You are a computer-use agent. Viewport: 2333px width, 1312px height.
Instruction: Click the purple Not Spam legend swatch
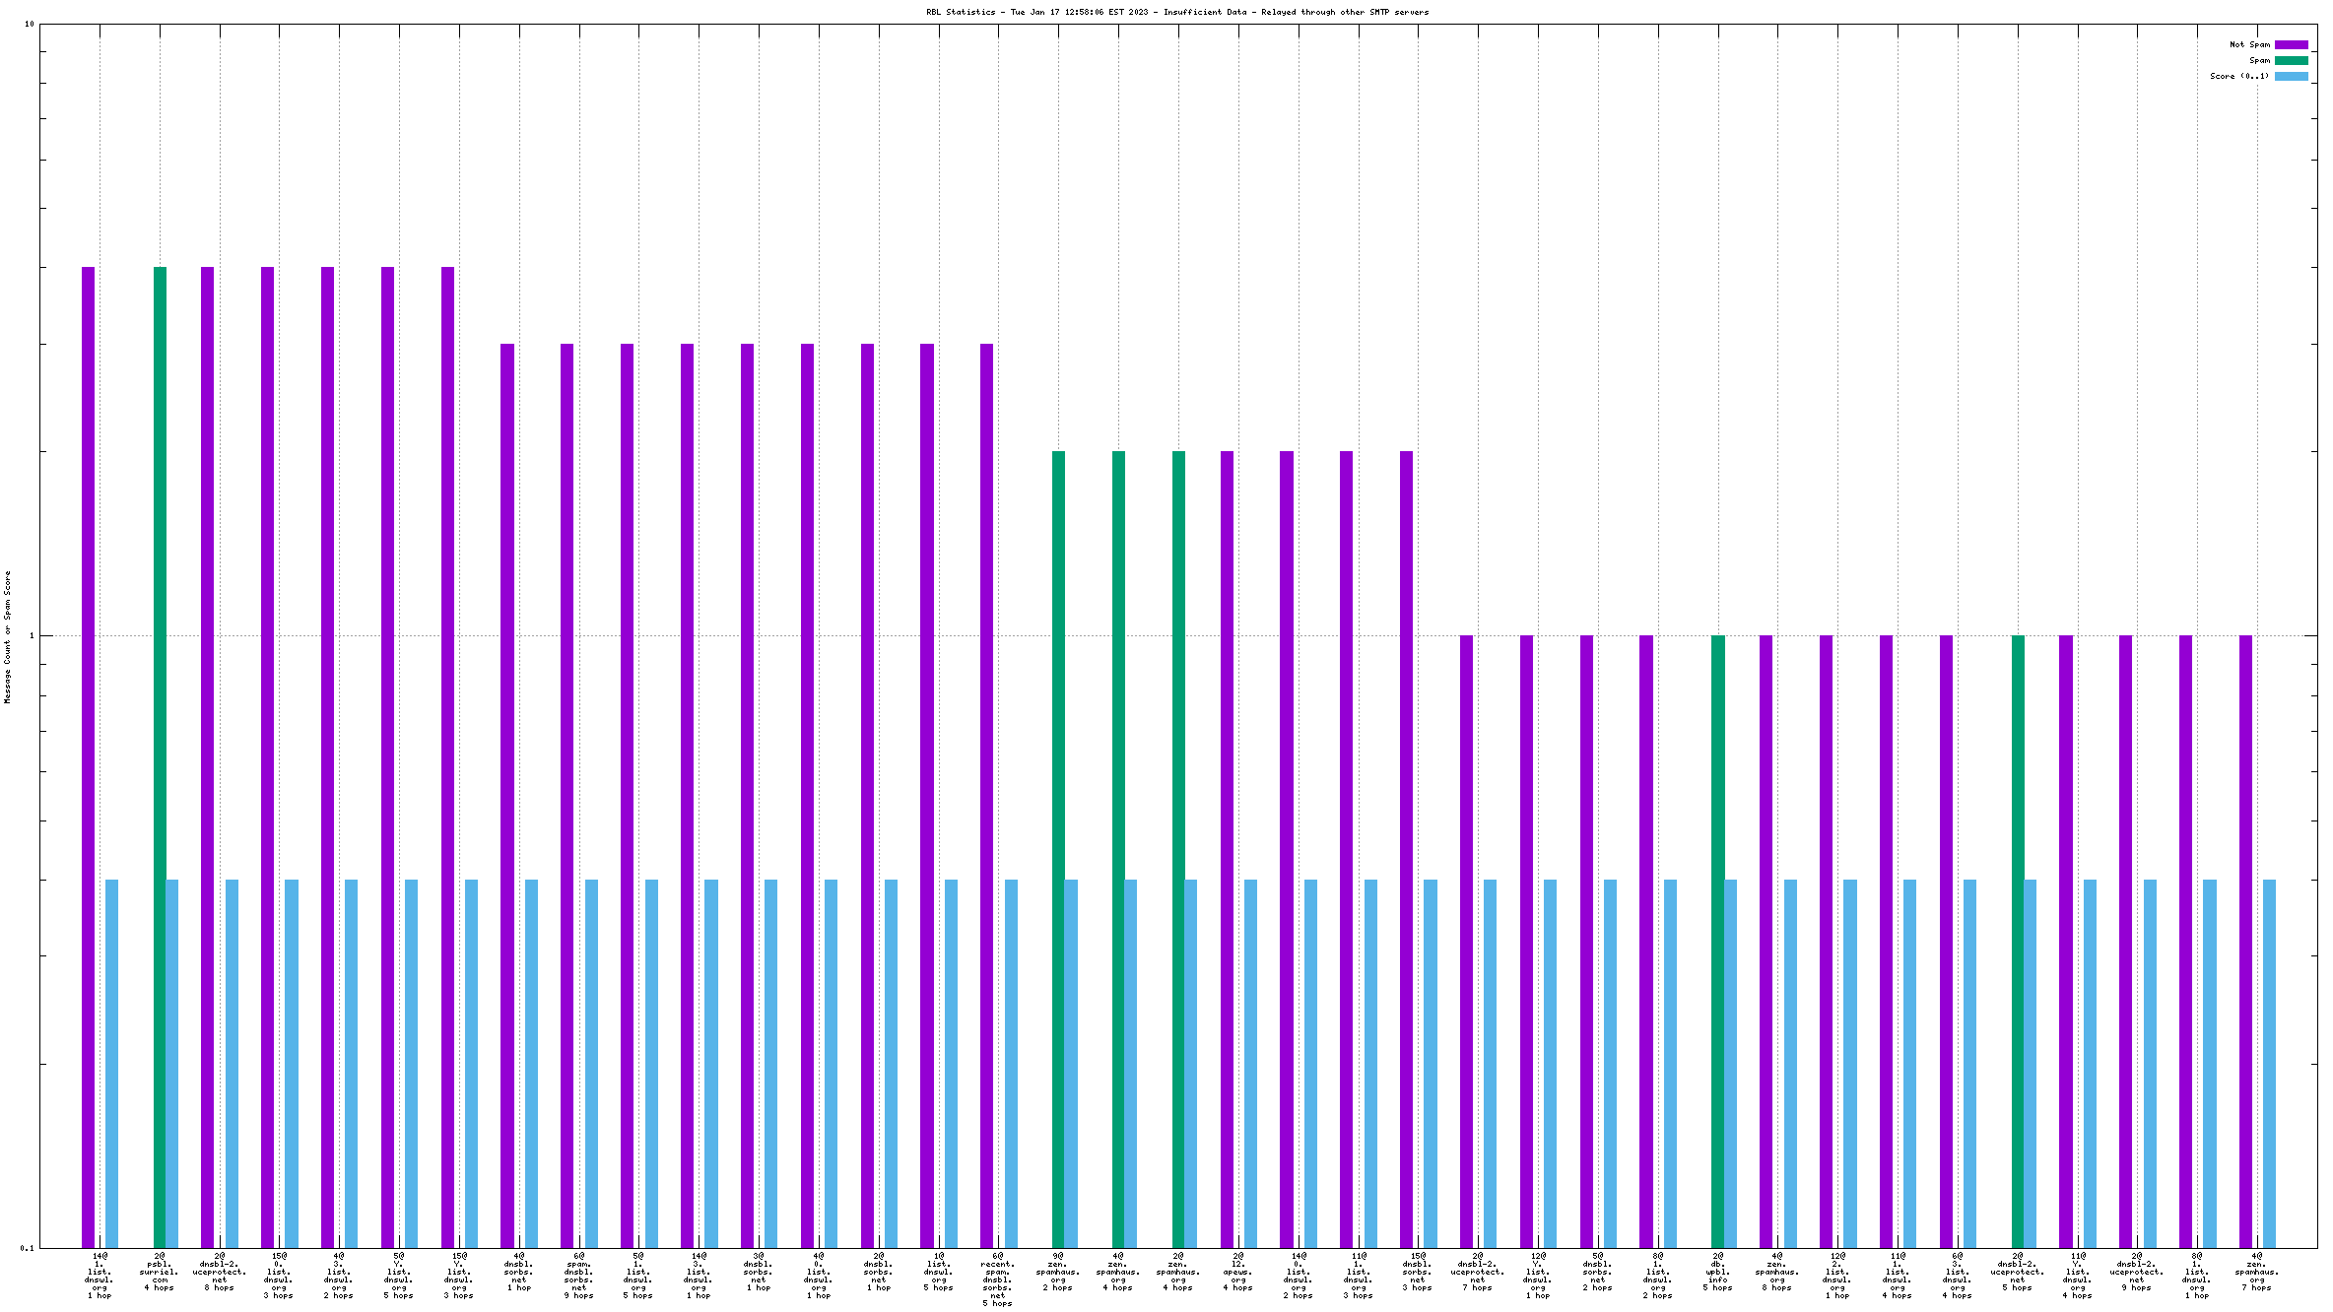(2291, 44)
